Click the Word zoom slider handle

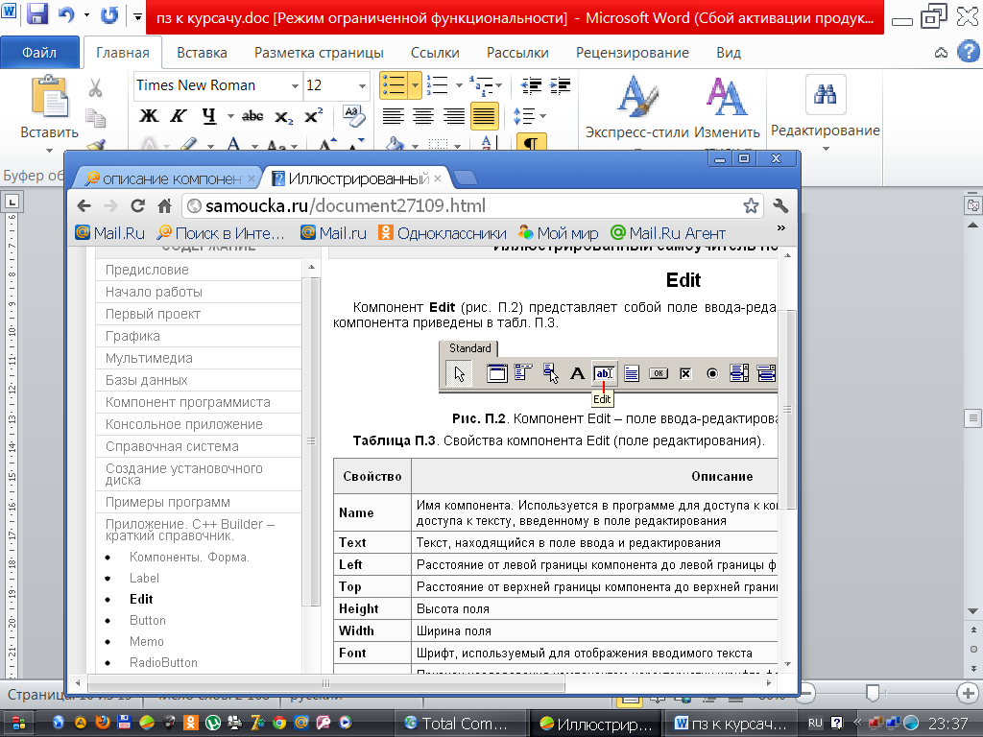click(x=872, y=693)
